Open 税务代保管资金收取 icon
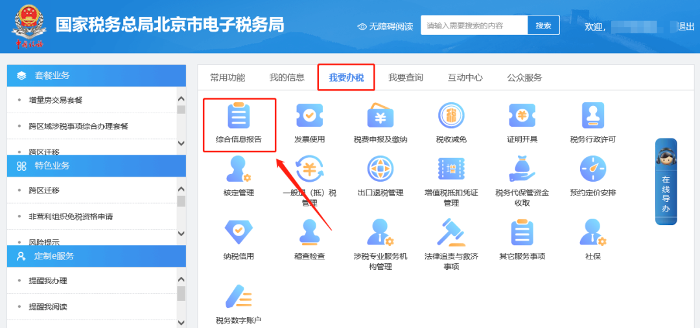Viewport: 700px width, 328px height. pos(522,169)
